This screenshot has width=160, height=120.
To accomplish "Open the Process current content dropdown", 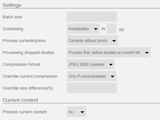I will (x=76, y=112).
